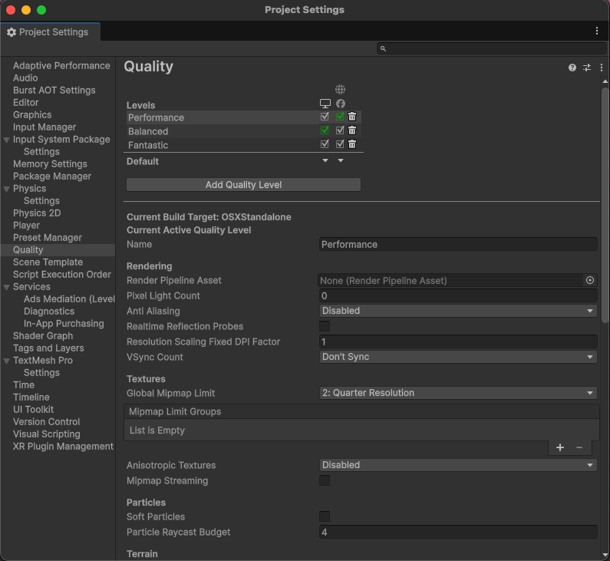Click the trash icon for Balanced level

click(x=352, y=130)
